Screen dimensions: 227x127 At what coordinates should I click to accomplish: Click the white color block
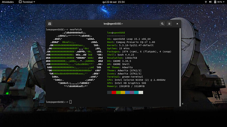click(141, 93)
